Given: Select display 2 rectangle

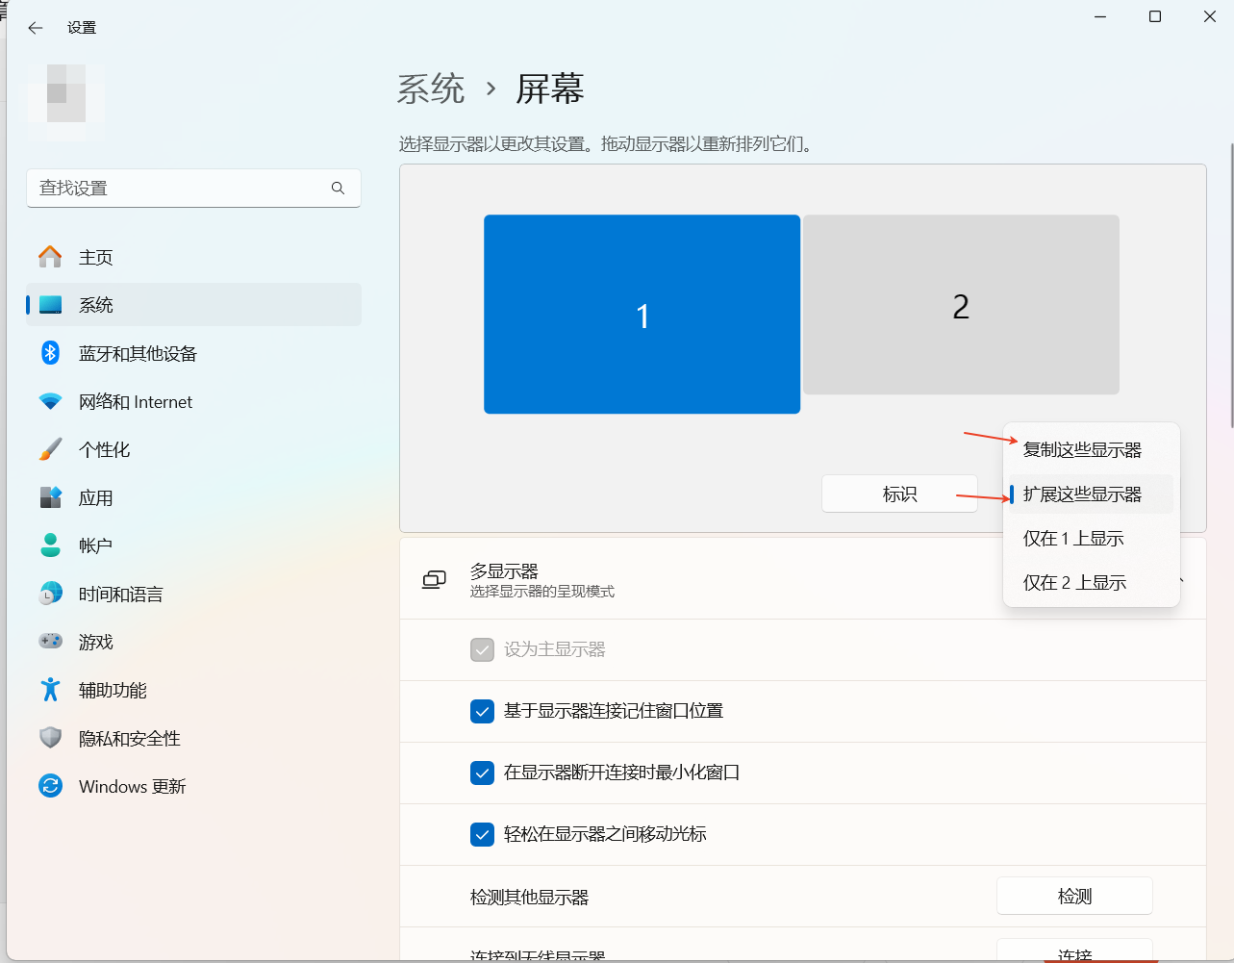Looking at the screenshot, I should tap(961, 305).
